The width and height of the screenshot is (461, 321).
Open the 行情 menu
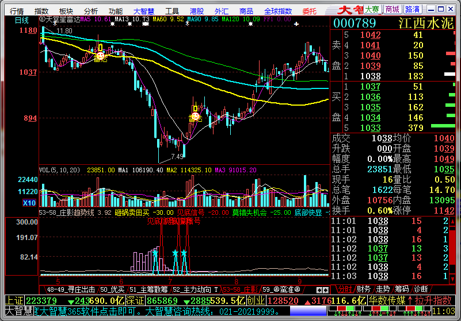click(x=17, y=11)
